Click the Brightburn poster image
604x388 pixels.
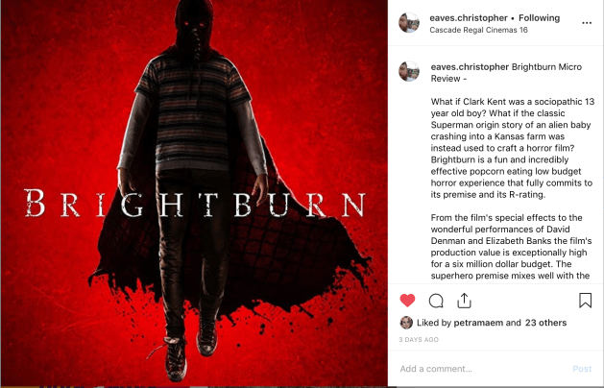[194, 193]
